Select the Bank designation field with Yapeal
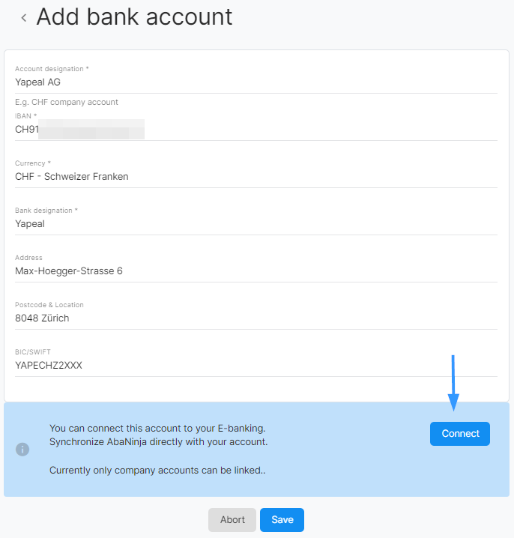Image resolution: width=514 pixels, height=538 pixels. (256, 224)
